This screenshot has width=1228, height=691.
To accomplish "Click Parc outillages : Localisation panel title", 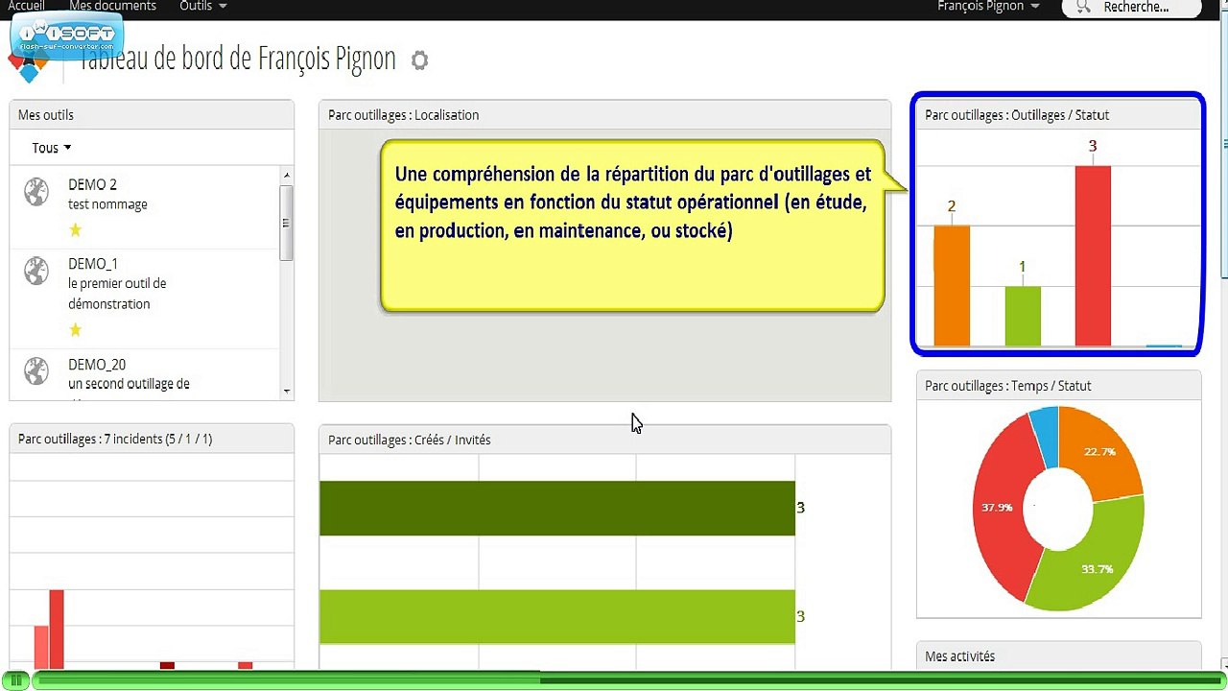I will (404, 115).
